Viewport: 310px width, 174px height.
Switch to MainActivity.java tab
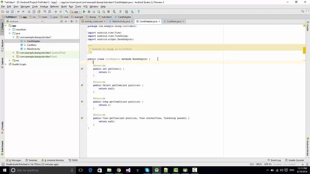pos(121,21)
